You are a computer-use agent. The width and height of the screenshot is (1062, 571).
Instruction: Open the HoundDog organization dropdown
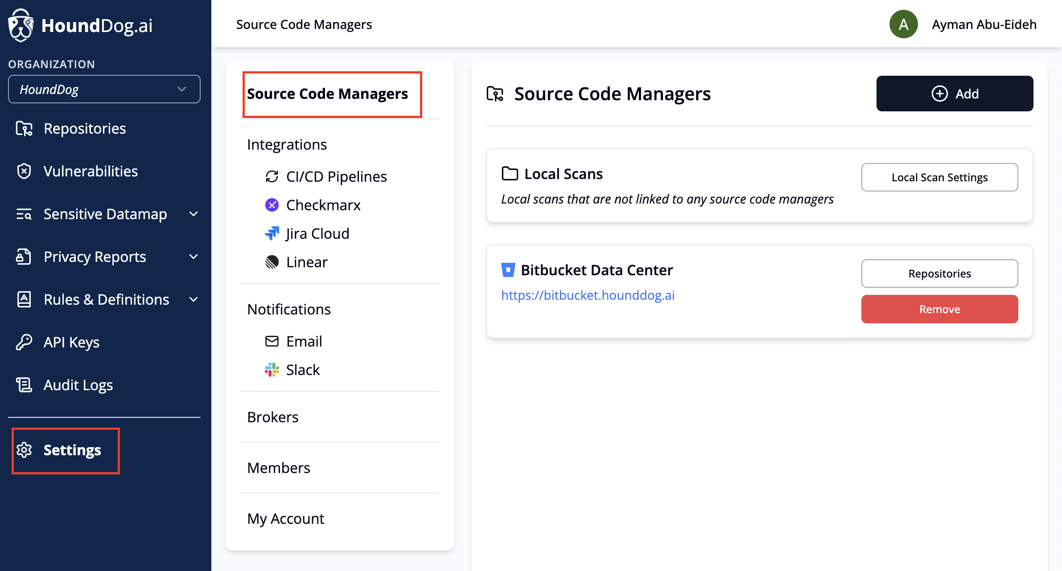click(104, 90)
